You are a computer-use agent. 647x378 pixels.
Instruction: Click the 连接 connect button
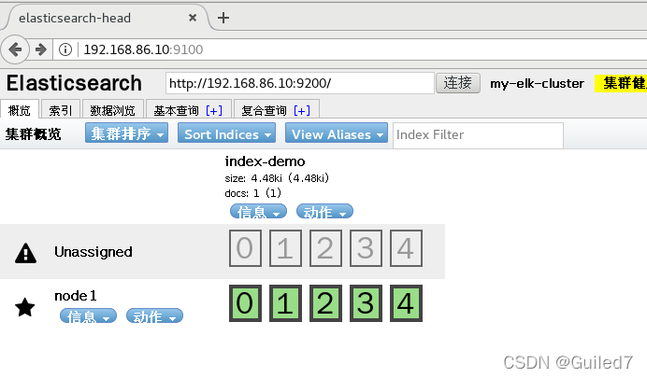click(457, 83)
